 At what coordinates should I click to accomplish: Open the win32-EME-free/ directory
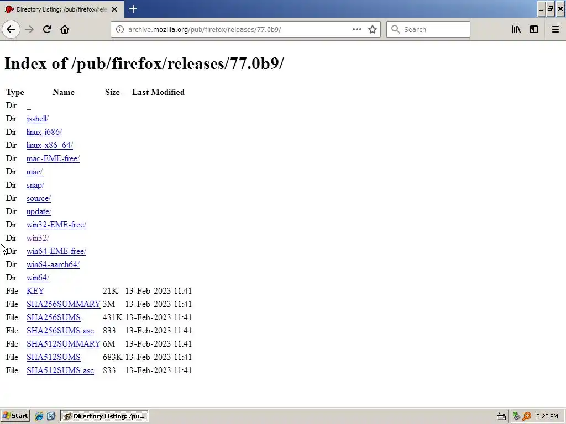tap(56, 225)
